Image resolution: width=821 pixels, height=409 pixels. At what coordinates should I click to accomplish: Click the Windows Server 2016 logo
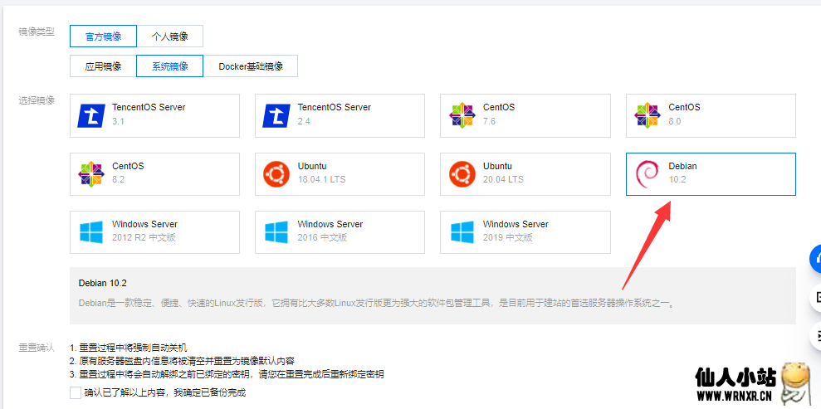click(x=276, y=232)
